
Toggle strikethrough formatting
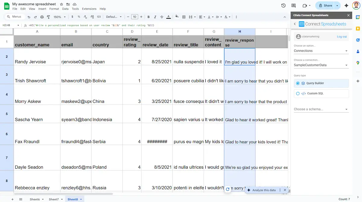click(x=162, y=17)
